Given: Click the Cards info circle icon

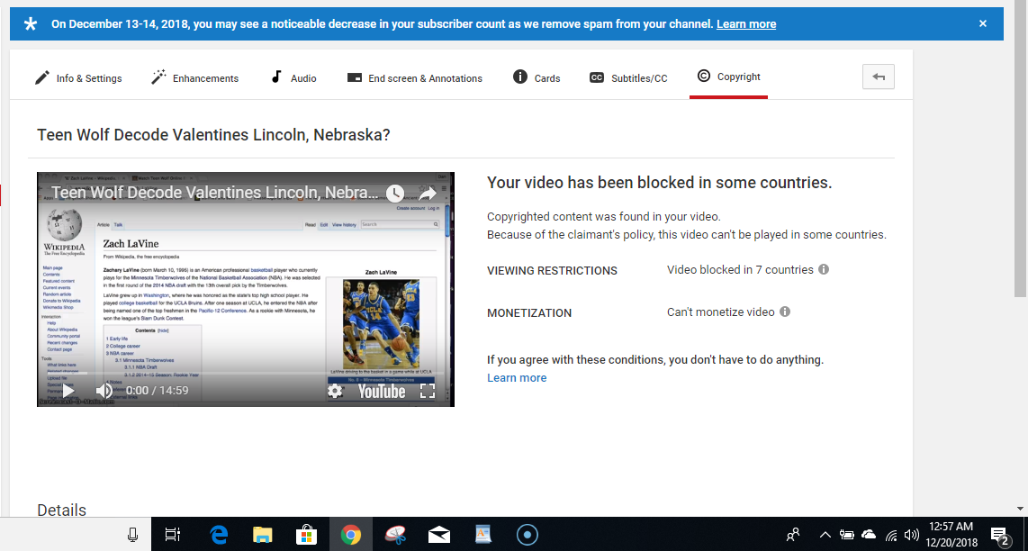Looking at the screenshot, I should coord(520,77).
